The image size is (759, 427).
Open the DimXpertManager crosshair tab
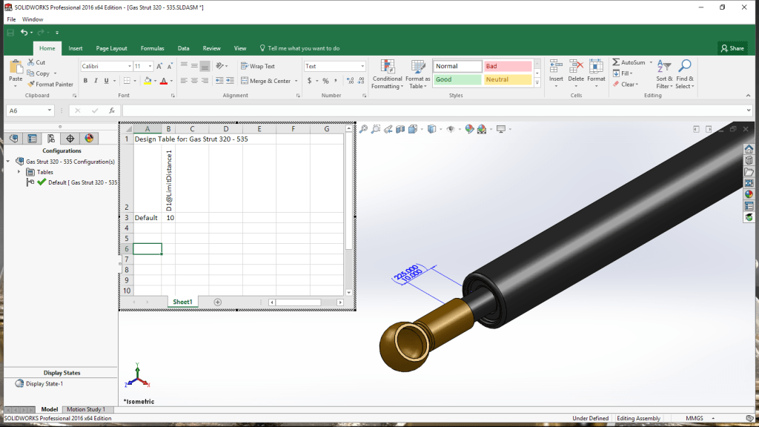pos(70,138)
